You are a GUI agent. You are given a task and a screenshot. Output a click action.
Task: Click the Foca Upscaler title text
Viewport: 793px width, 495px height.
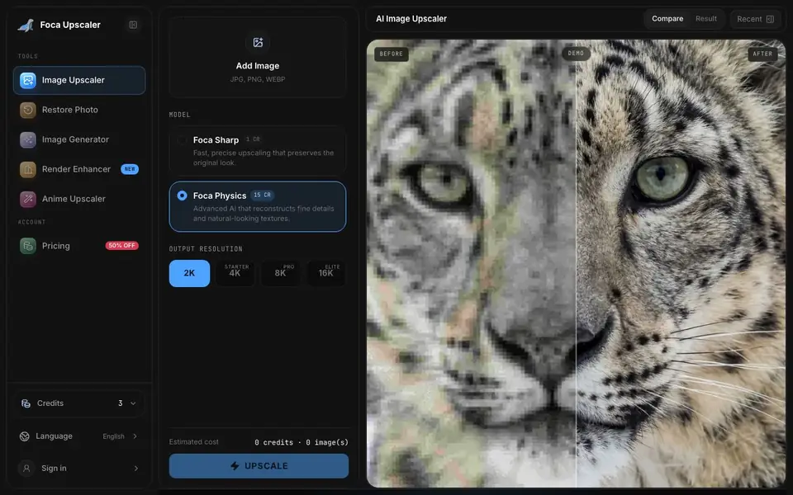(70, 25)
